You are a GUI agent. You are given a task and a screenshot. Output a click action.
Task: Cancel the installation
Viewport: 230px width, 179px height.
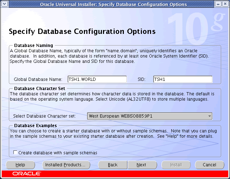point(209,165)
